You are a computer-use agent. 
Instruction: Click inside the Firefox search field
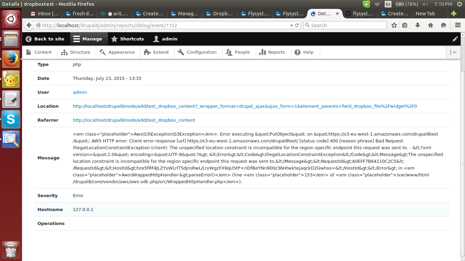point(344,25)
